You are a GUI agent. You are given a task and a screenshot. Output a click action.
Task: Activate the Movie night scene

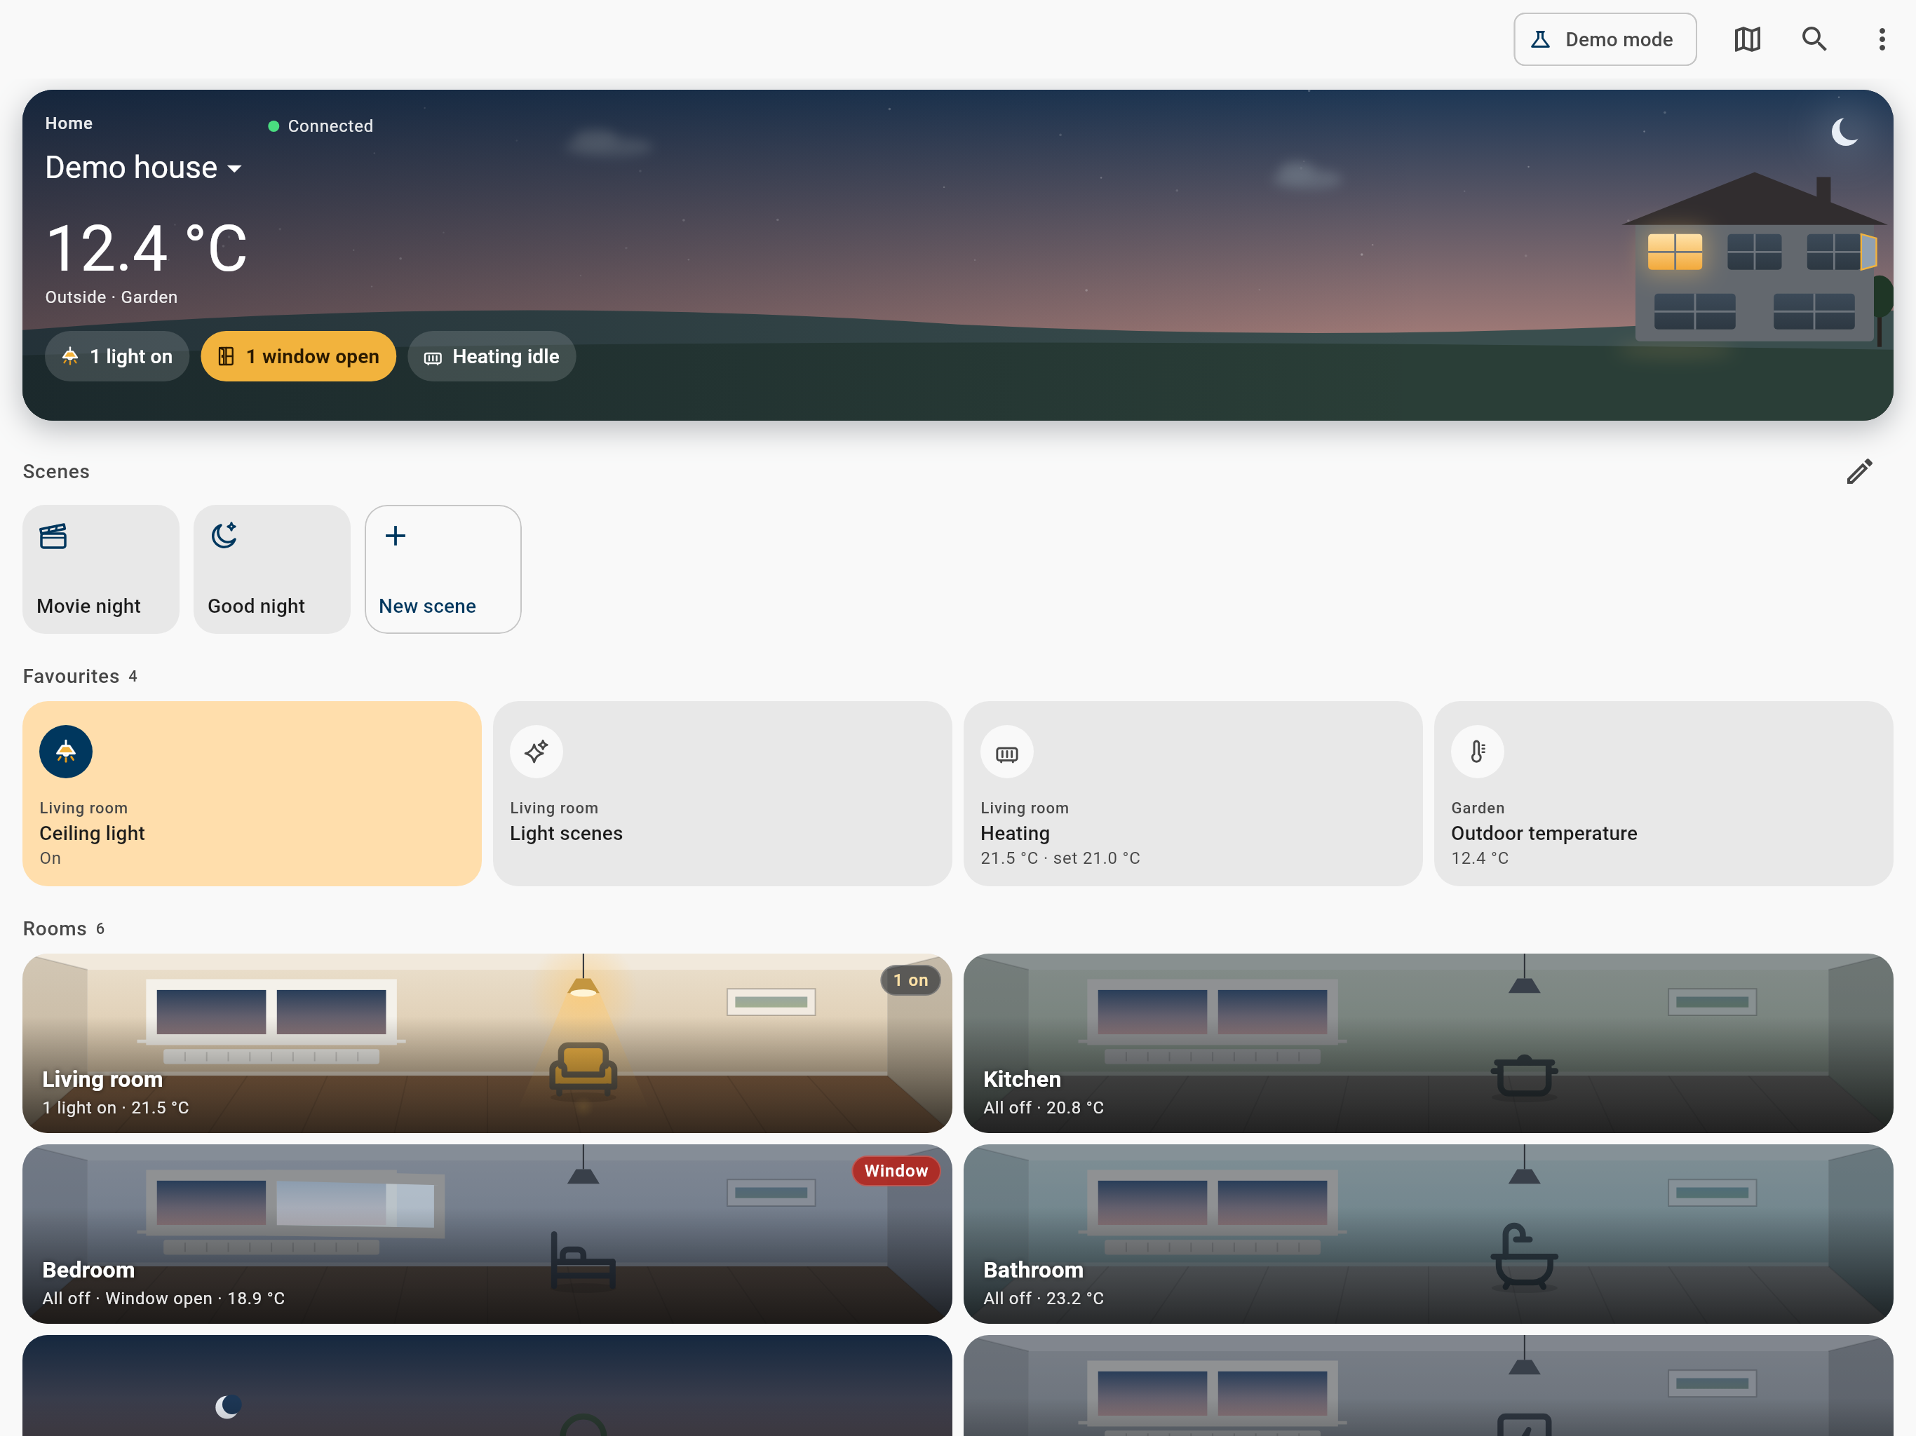tap(100, 569)
